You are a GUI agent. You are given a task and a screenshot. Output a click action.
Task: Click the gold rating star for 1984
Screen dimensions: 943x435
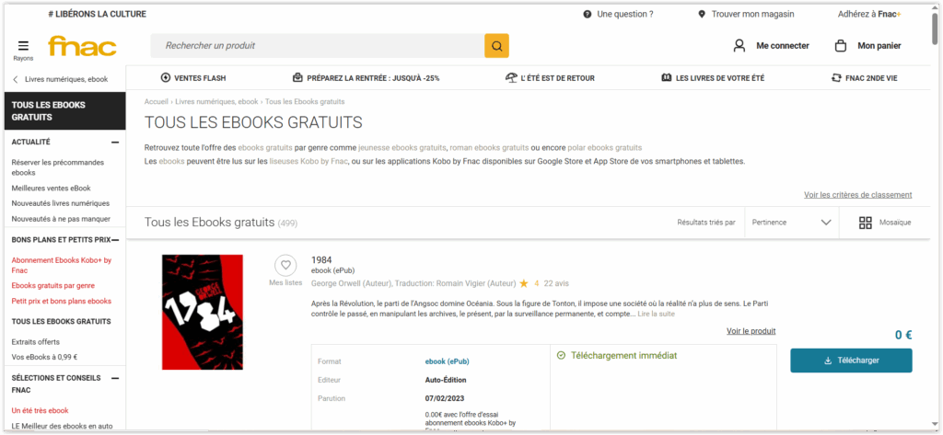[x=524, y=283]
